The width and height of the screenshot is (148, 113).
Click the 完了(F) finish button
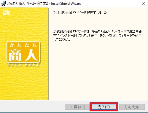[104, 107]
